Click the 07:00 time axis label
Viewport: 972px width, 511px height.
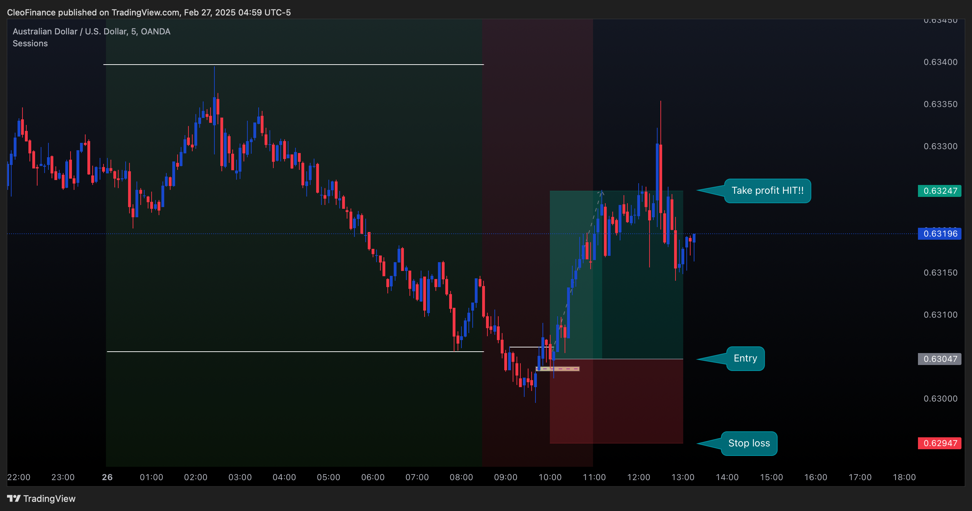coord(417,477)
